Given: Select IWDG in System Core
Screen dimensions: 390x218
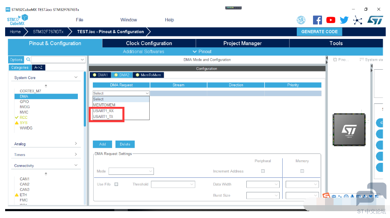Looking at the screenshot, I should [x=25, y=107].
